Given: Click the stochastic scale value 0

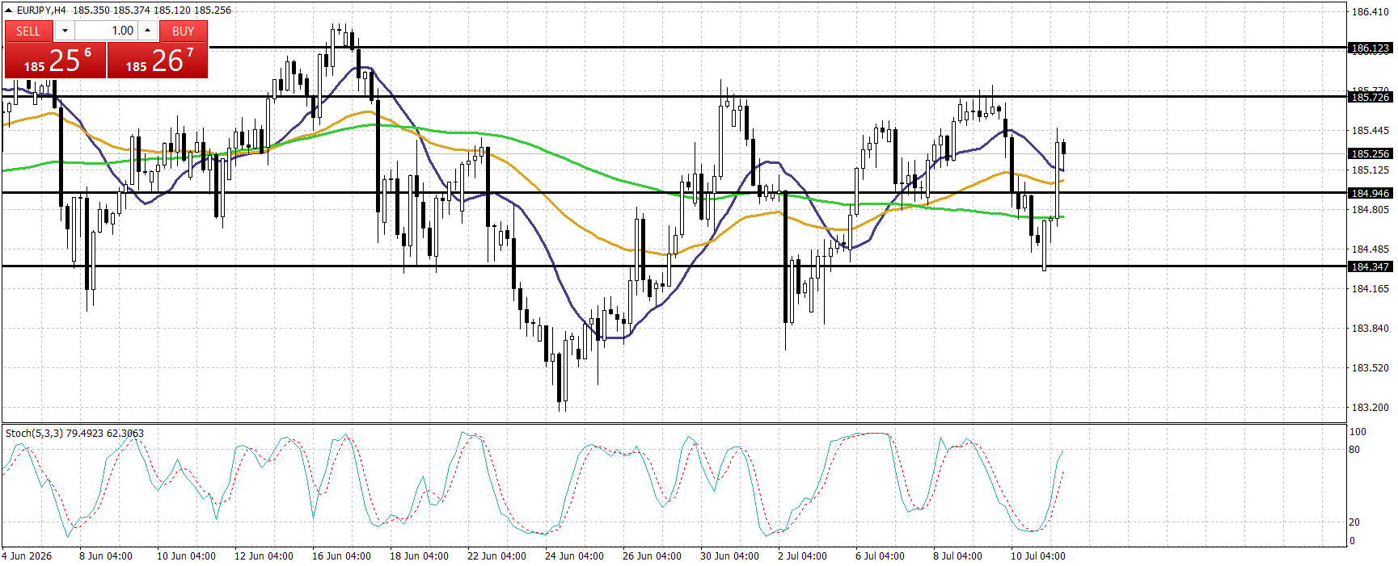Looking at the screenshot, I should point(1352,541).
